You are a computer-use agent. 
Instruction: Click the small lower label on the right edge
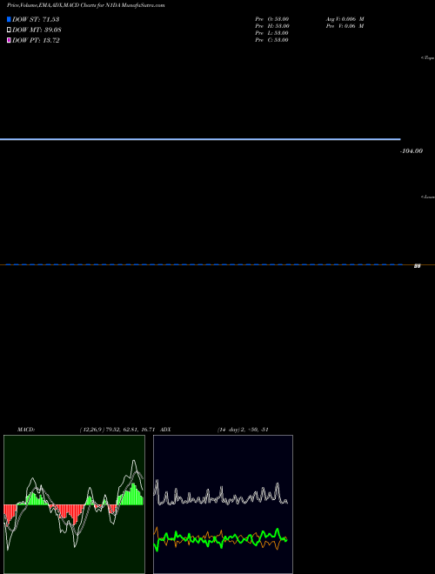click(427, 197)
